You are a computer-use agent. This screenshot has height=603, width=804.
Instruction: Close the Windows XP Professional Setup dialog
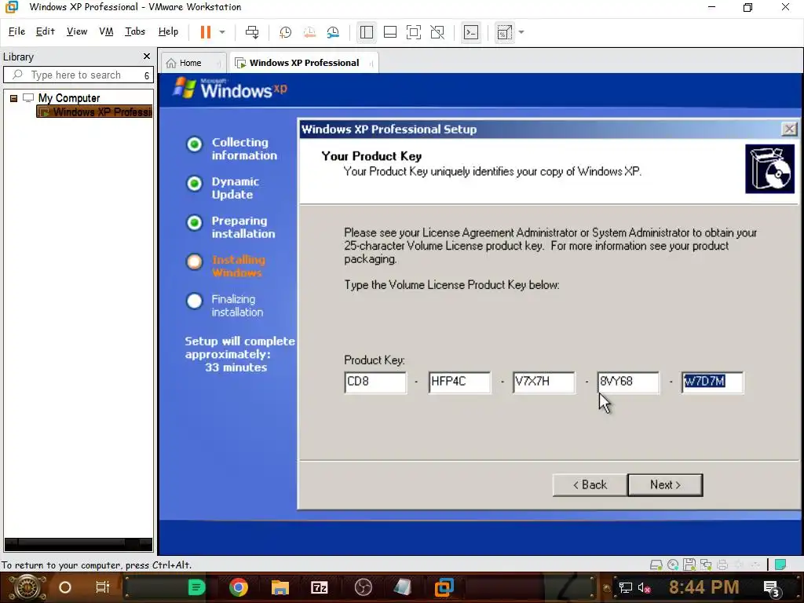point(789,129)
